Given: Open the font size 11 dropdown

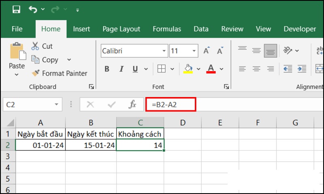Looking at the screenshot, I should (194, 51).
